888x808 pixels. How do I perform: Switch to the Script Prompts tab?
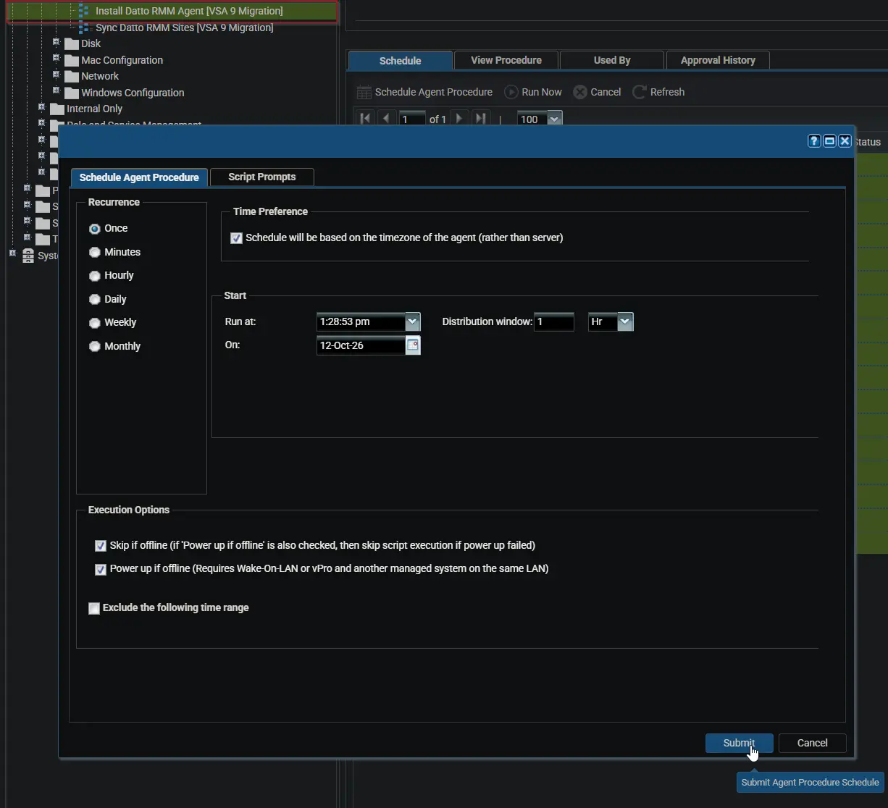coord(262,177)
